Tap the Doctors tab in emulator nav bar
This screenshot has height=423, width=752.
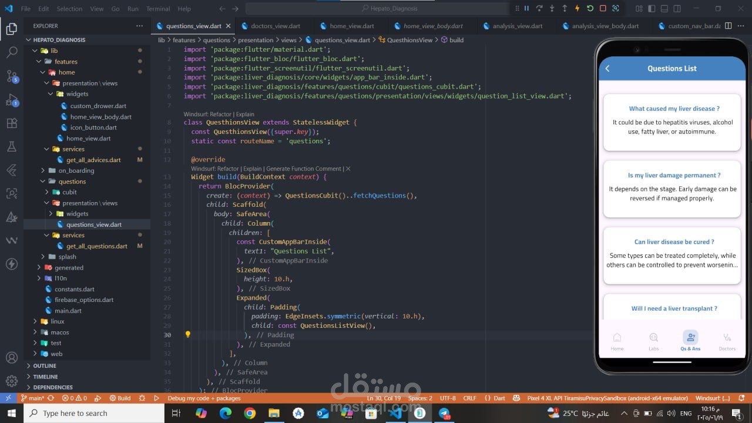coord(727,341)
